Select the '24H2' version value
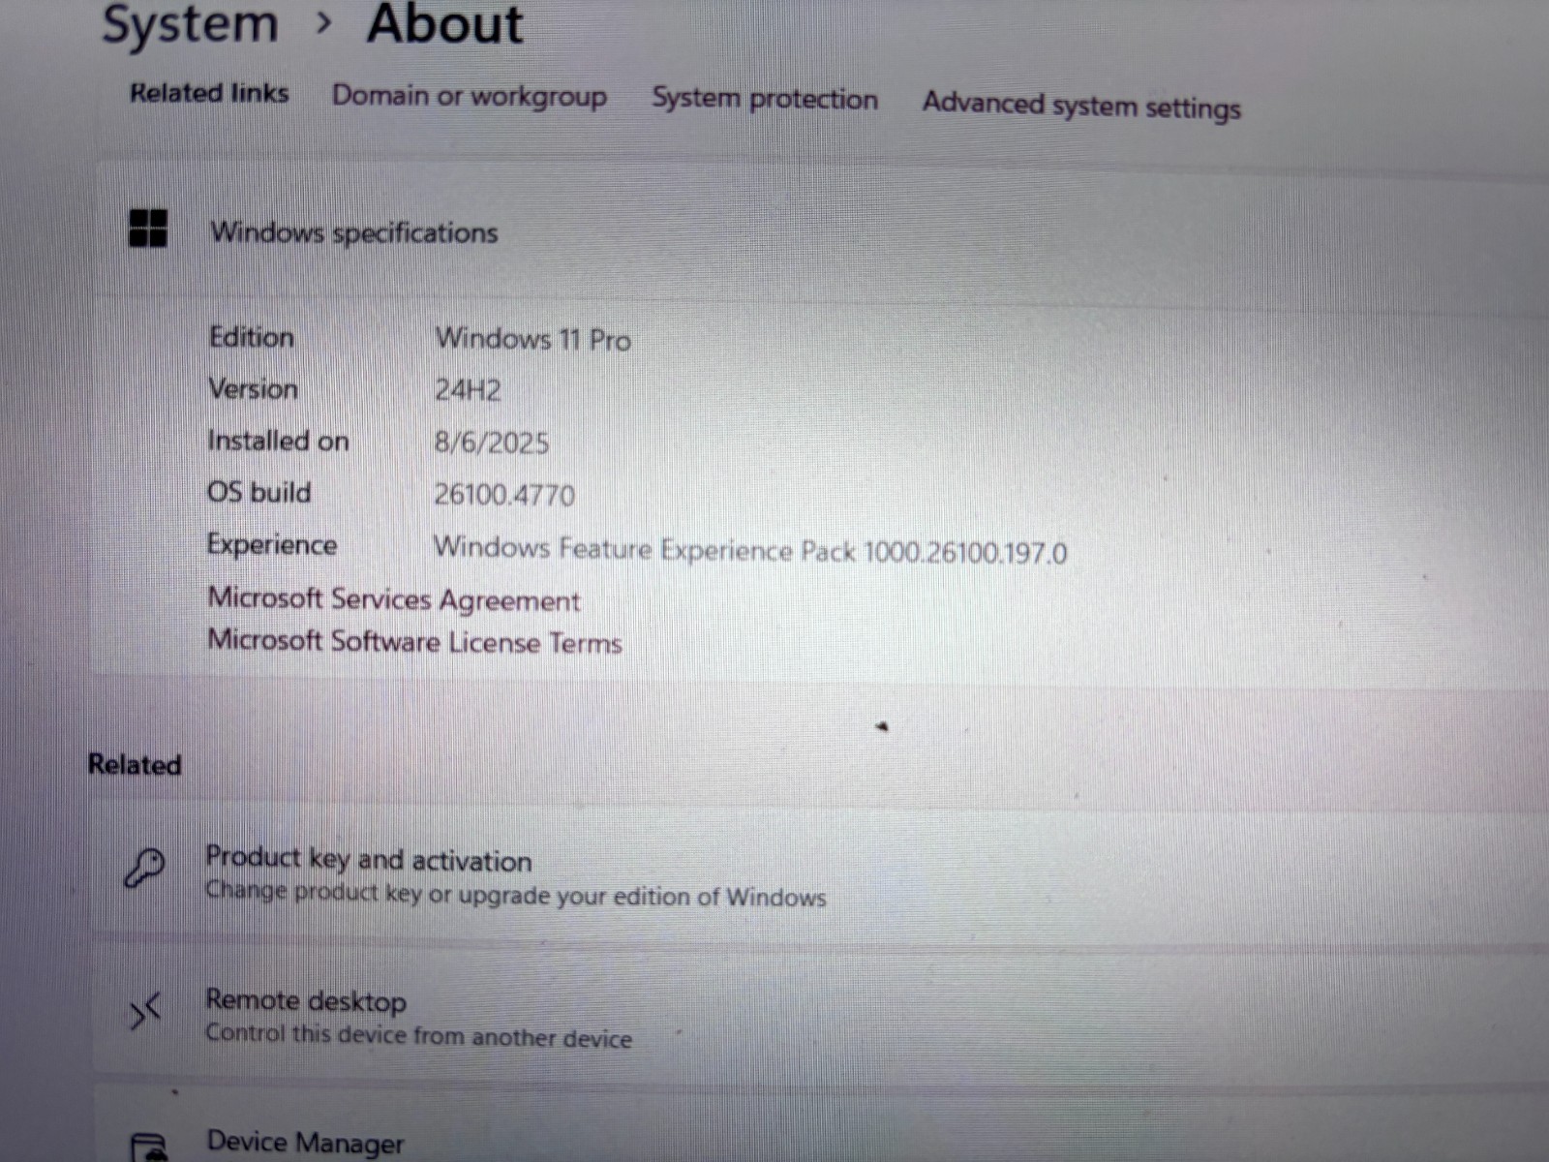 (468, 390)
